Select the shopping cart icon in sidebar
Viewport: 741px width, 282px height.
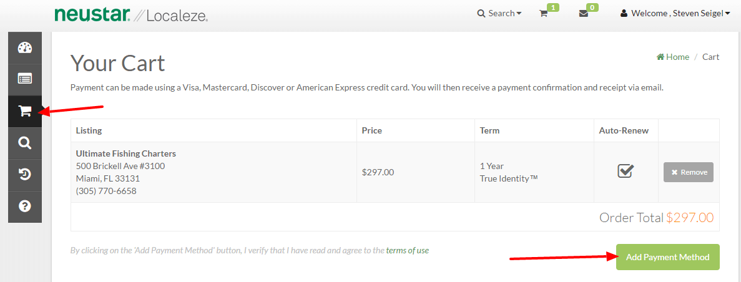pyautogui.click(x=24, y=112)
